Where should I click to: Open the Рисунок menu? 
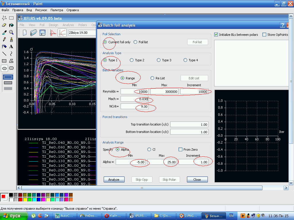pyautogui.click(x=41, y=10)
